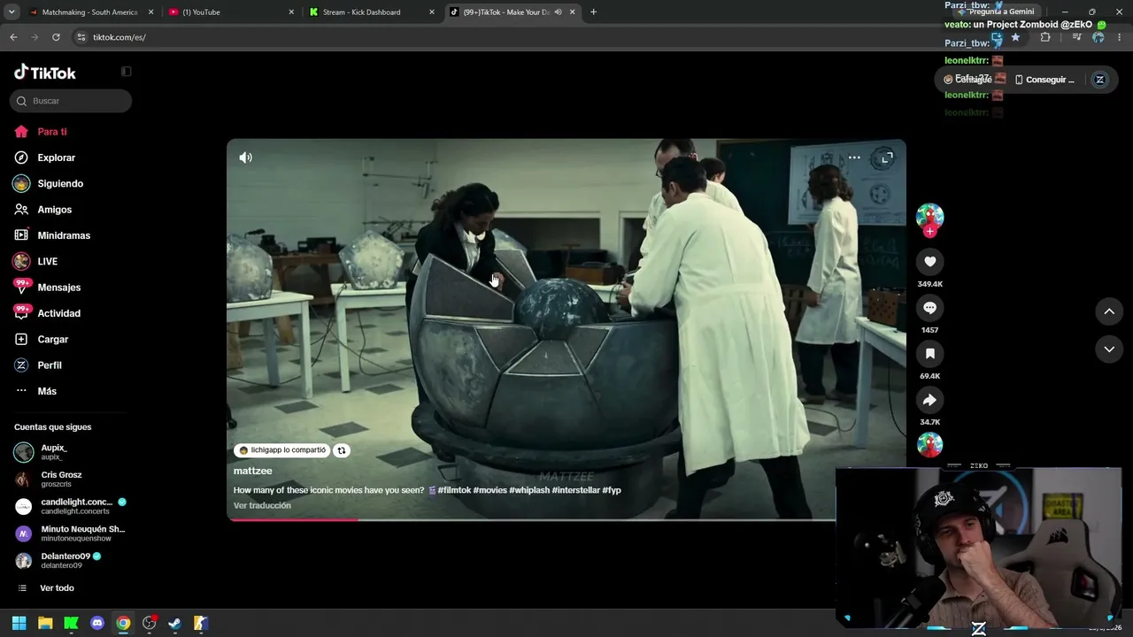
Task: Open Chrome three-dot menu
Action: pyautogui.click(x=1120, y=37)
